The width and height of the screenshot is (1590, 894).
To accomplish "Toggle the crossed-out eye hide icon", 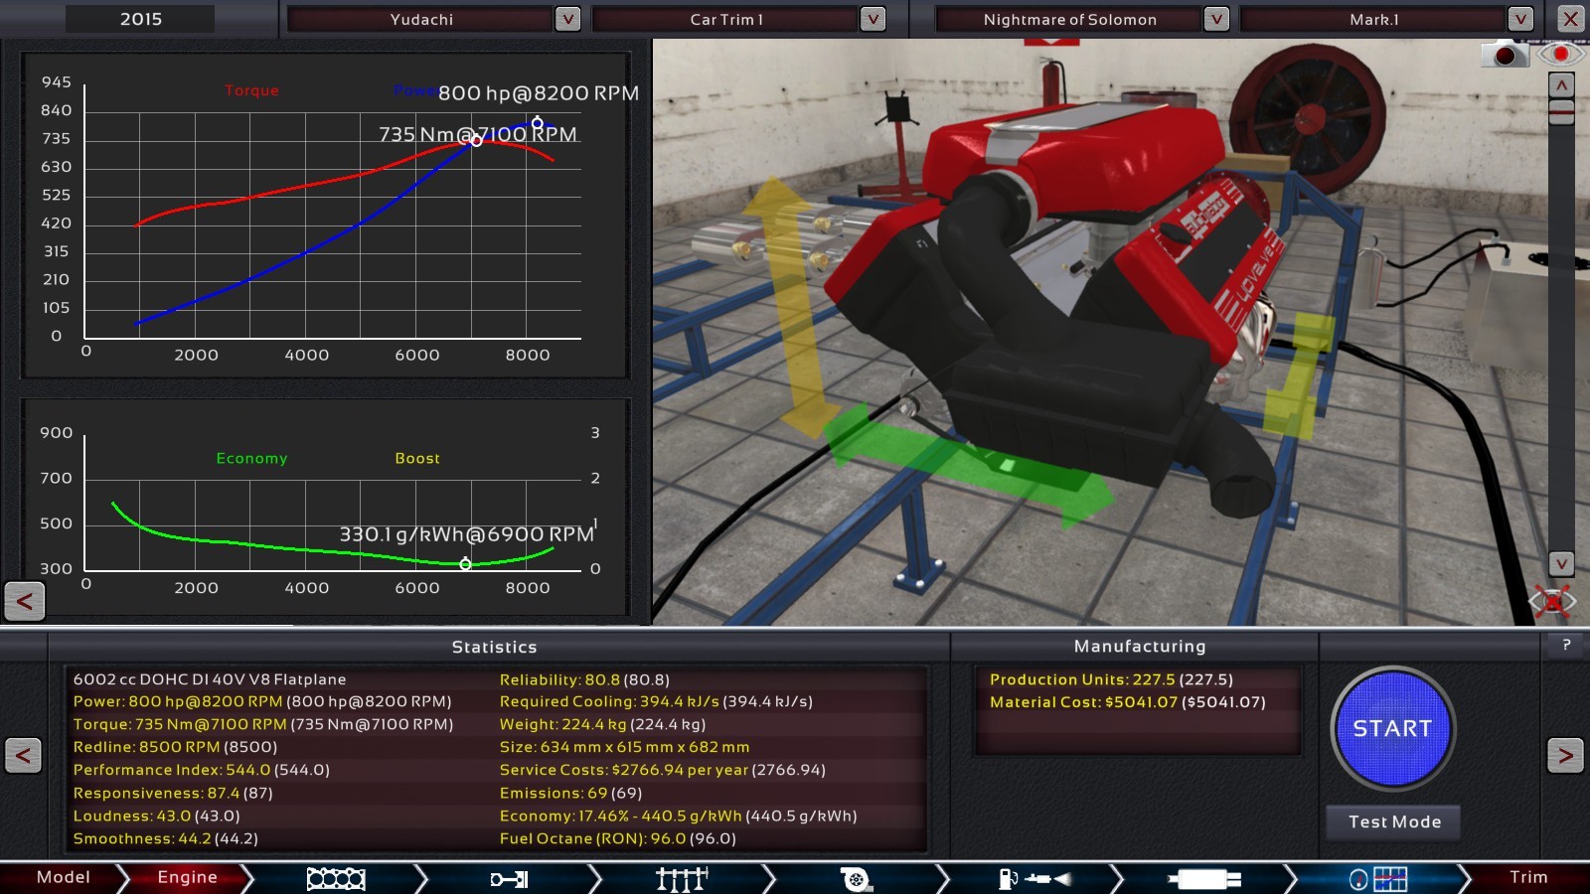I will click(1552, 600).
